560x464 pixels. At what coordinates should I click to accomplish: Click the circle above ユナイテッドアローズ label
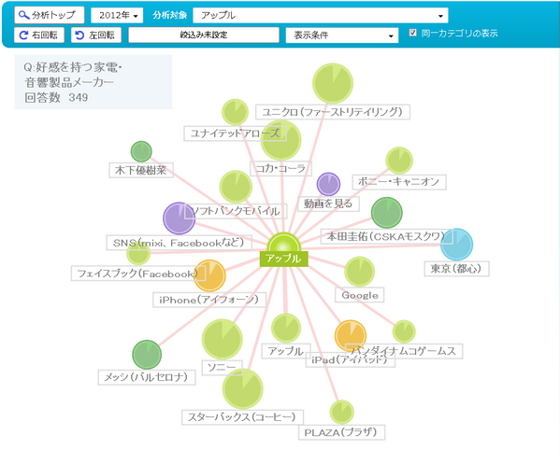235,112
